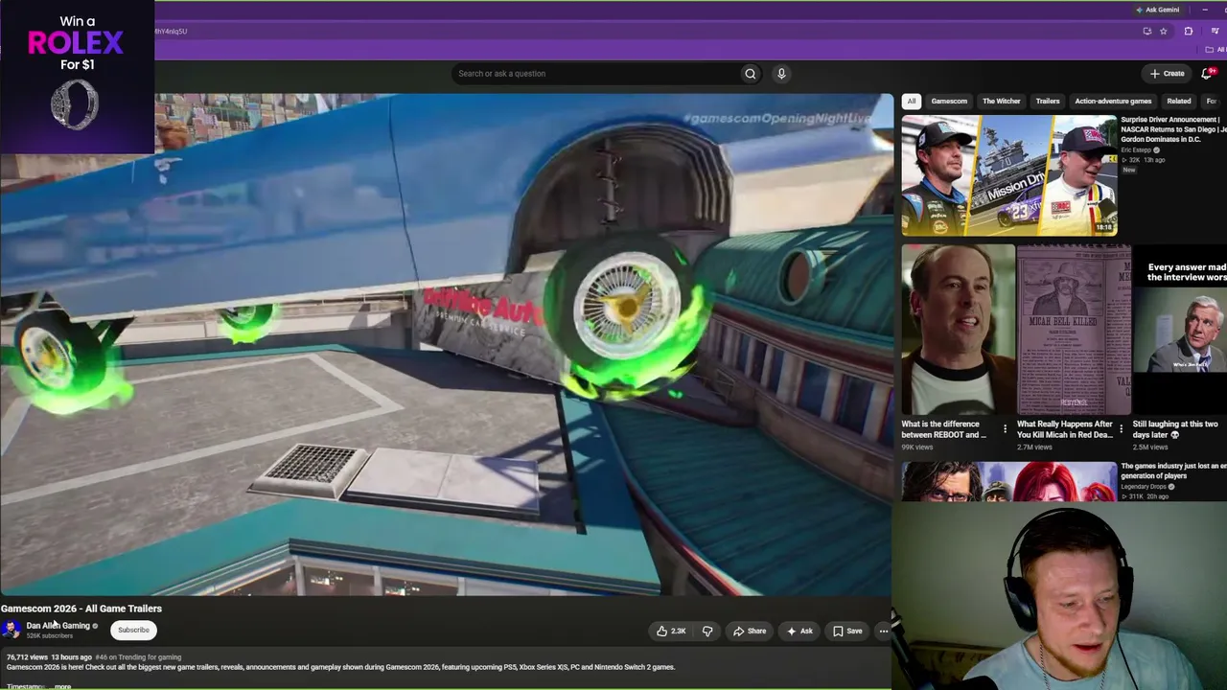Select the Trailers filter chip
The width and height of the screenshot is (1227, 690).
coord(1048,101)
